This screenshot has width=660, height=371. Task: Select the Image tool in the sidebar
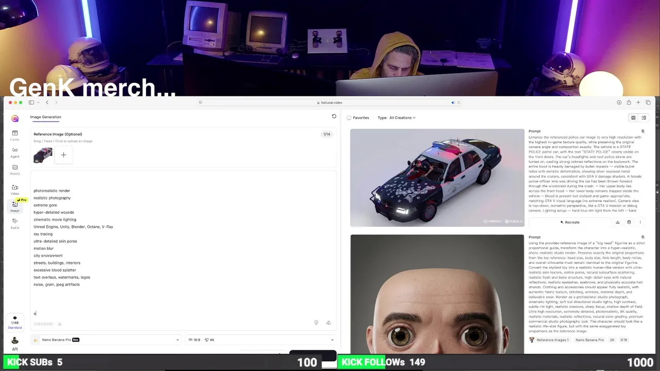(15, 206)
